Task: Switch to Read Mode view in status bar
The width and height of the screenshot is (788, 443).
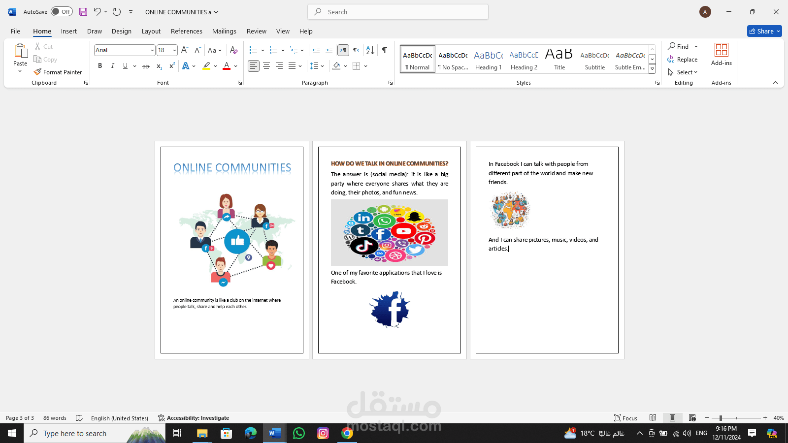Action: [x=653, y=418]
